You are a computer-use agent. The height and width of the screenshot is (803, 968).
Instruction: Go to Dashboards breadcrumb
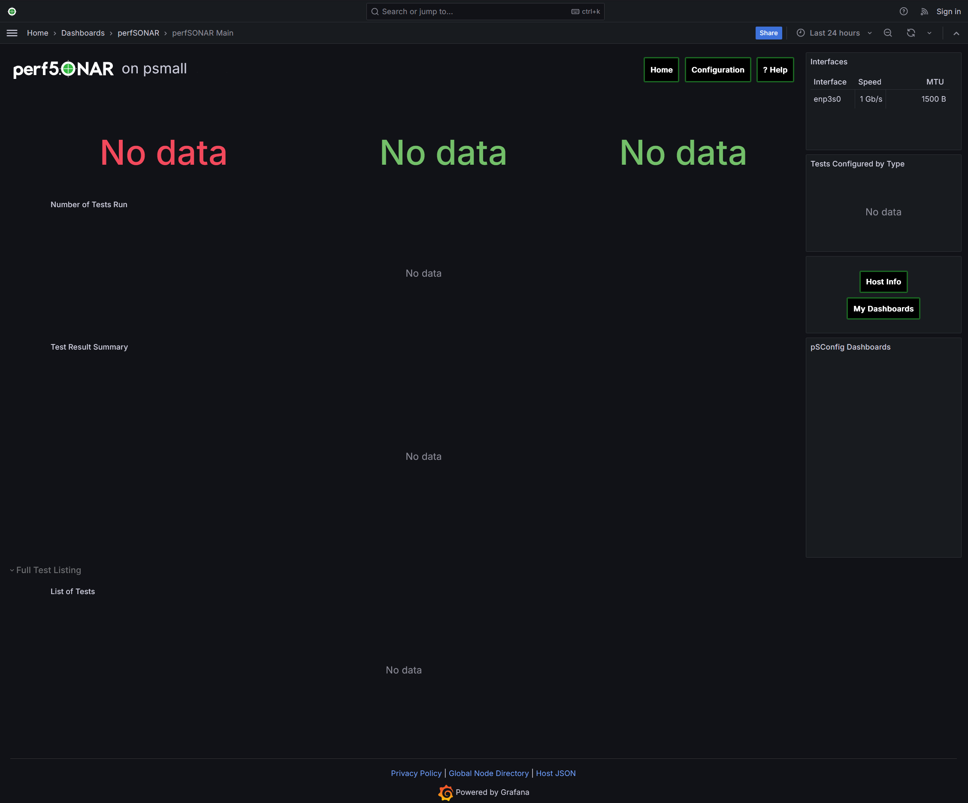pos(83,33)
